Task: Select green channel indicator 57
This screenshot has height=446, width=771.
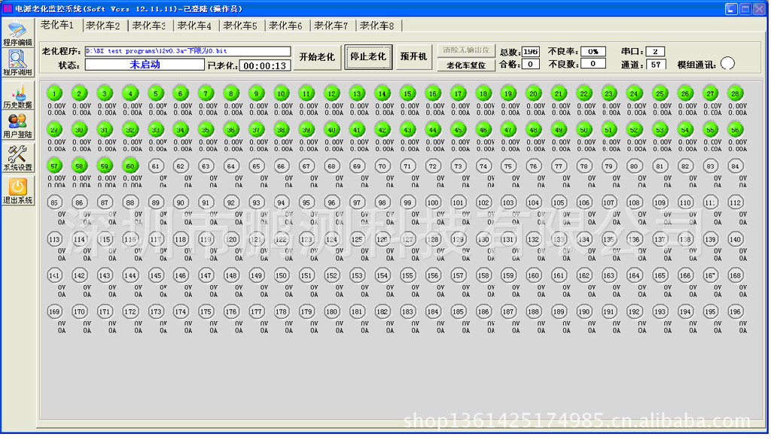Action: 54,166
